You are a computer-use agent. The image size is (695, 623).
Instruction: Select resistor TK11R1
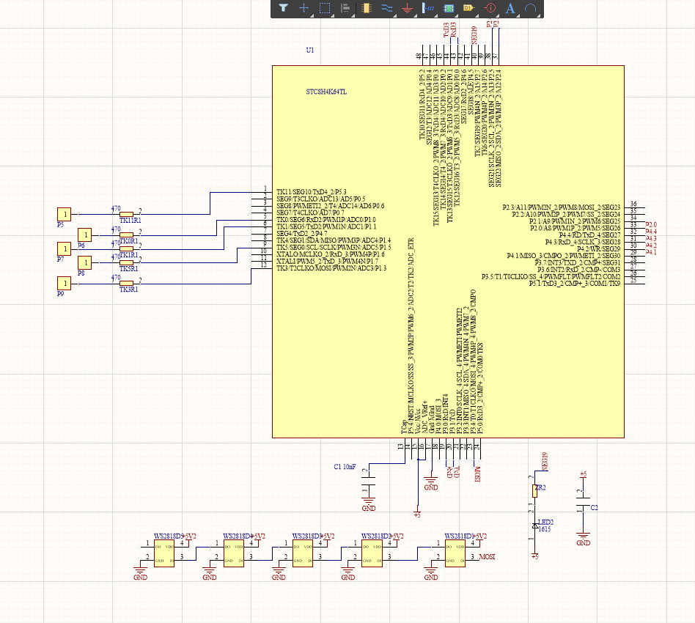pos(126,215)
